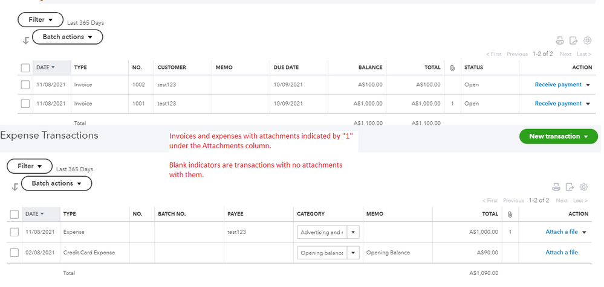Click the attachments paperclip header in expense table

click(510, 214)
